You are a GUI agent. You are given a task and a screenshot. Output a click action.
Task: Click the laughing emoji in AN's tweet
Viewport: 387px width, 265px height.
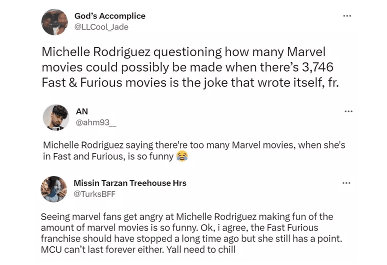(182, 157)
